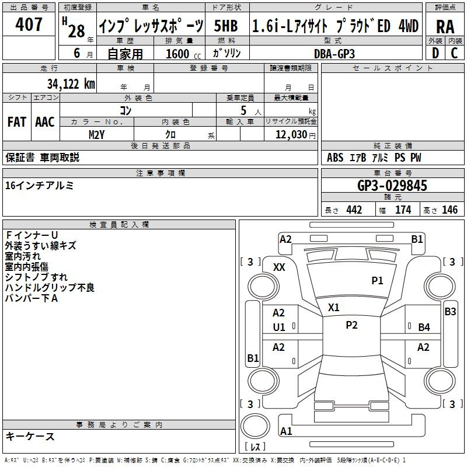The image size is (467, 467).
Task: Select the fuel type ガソリン
Action: click(x=226, y=53)
